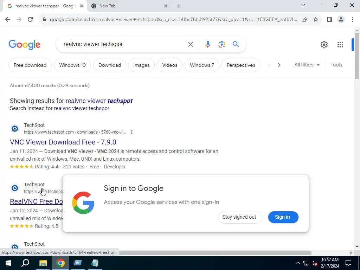This screenshot has width=360, height=270.
Task: Select the Perspectives filter chip
Action: click(241, 65)
